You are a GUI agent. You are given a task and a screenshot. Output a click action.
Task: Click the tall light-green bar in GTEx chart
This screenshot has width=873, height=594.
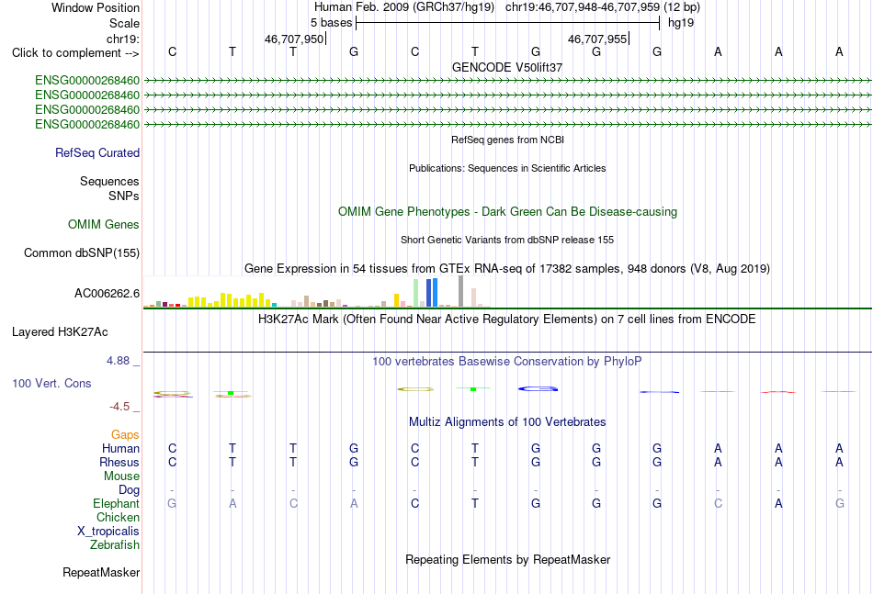(x=416, y=293)
